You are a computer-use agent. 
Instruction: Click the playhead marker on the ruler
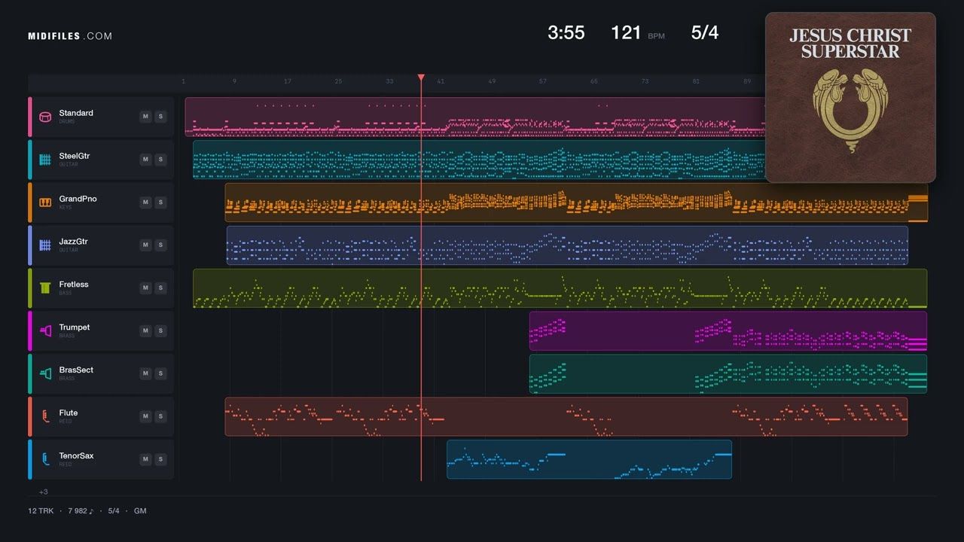[x=421, y=78]
